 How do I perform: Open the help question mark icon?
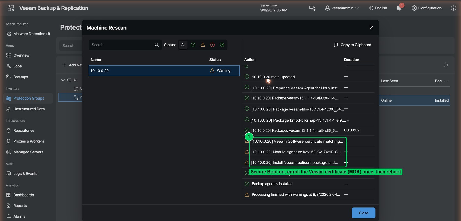453,8
